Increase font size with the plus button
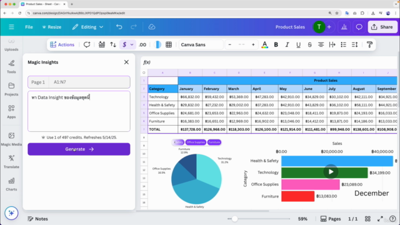Screen dimensions: 400x225 coord(253,44)
